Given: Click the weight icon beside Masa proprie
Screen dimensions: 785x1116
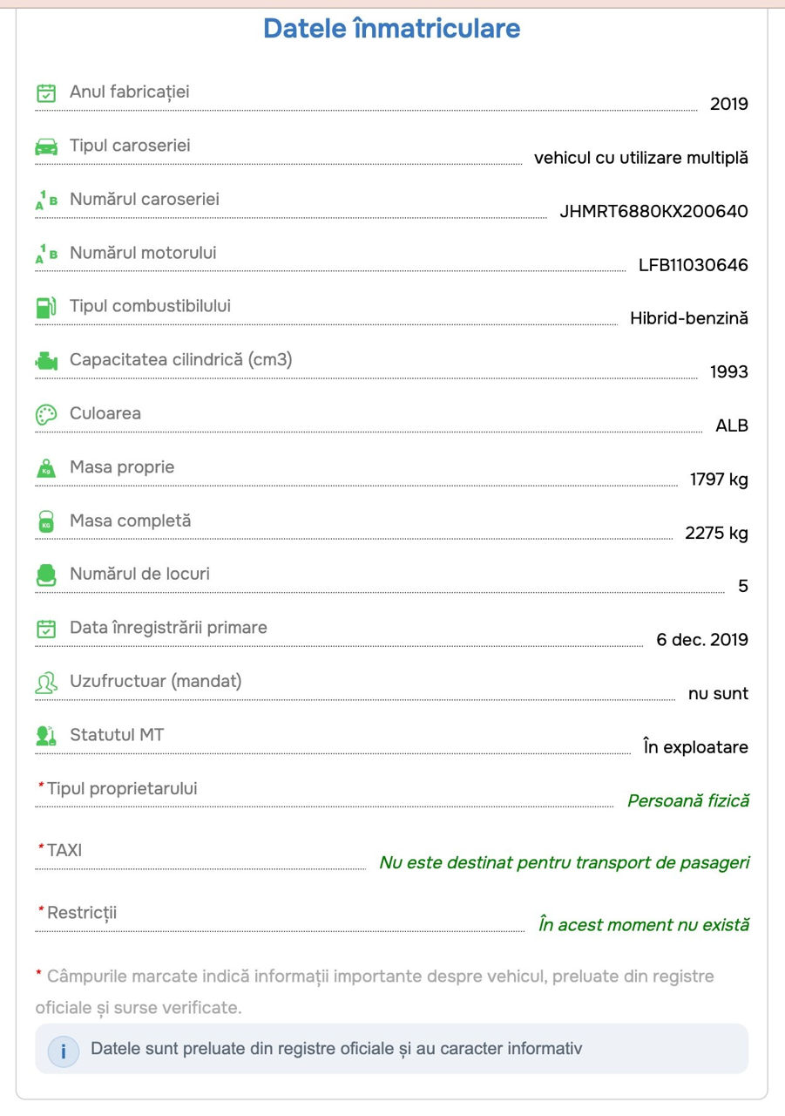Looking at the screenshot, I should click(x=46, y=468).
